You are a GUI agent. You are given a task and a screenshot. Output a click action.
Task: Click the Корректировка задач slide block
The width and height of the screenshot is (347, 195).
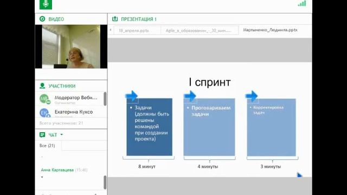[271, 127]
